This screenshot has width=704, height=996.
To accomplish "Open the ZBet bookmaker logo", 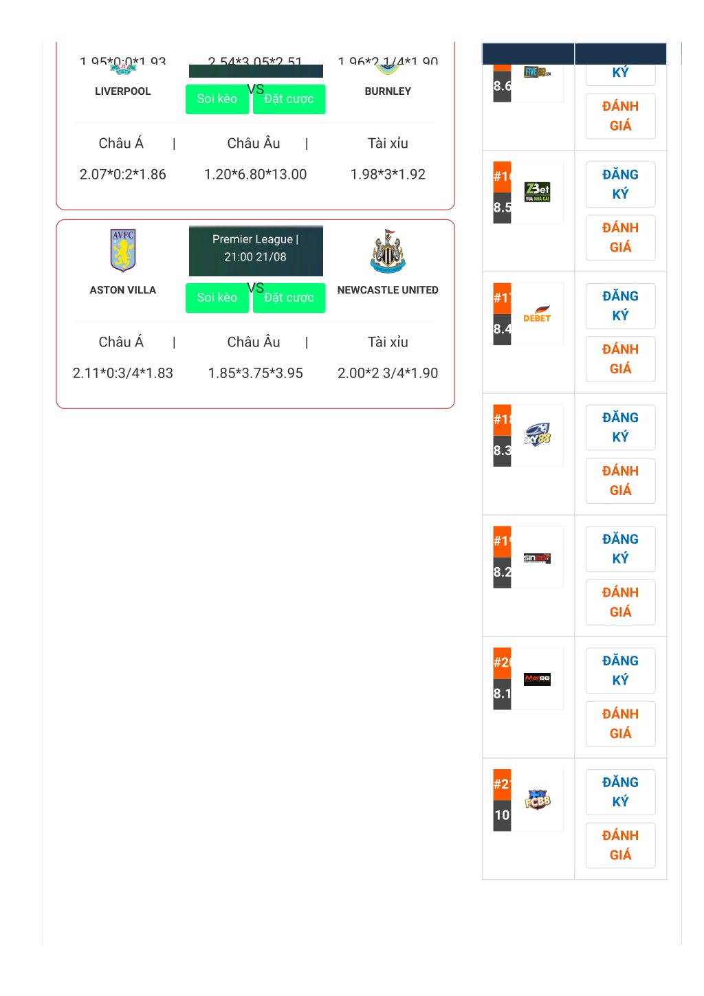I will (537, 192).
